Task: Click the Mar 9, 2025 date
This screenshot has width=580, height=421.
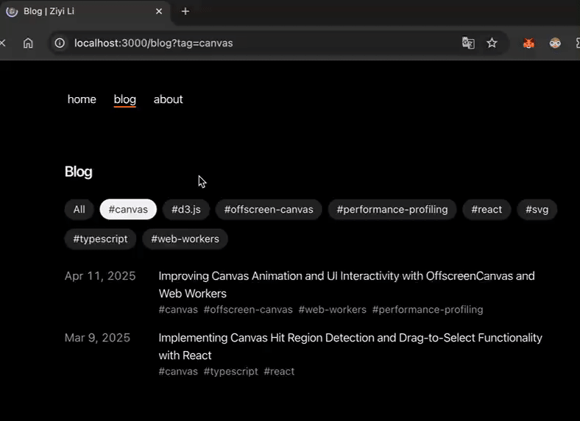Action: pyautogui.click(x=97, y=338)
